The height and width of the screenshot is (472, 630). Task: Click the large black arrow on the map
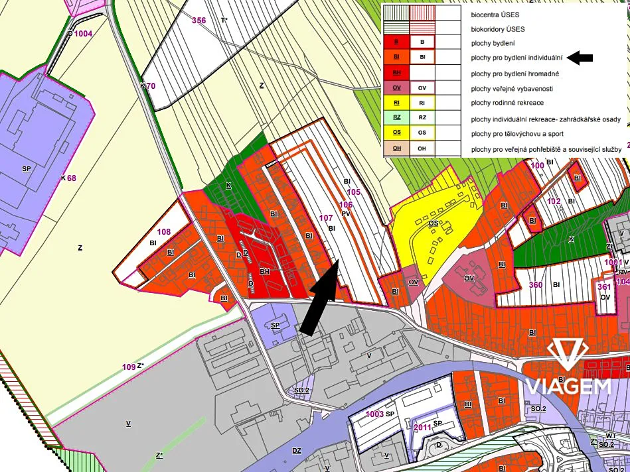[x=320, y=296]
